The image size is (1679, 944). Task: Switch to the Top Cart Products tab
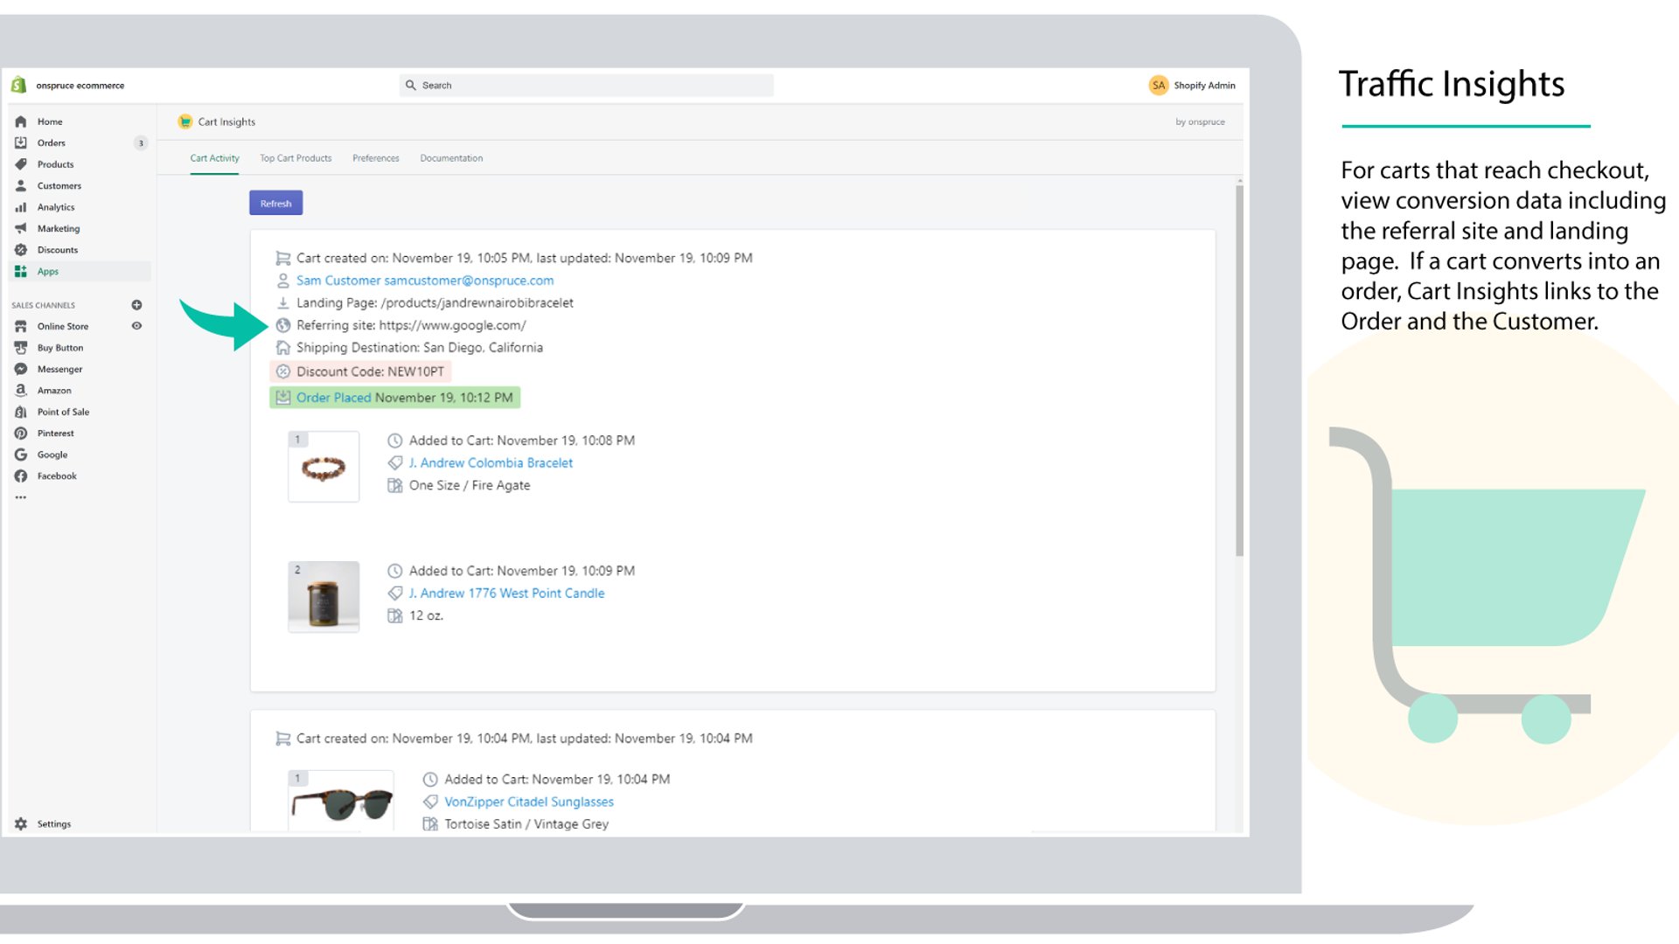(x=296, y=158)
